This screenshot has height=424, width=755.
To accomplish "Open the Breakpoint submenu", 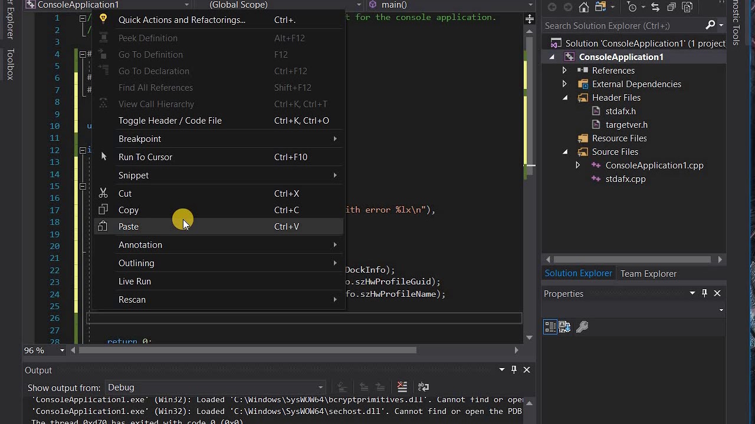I will pyautogui.click(x=218, y=138).
